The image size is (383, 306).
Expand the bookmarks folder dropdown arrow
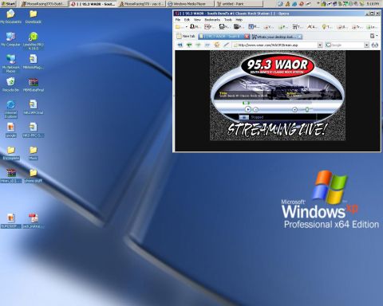[x=187, y=27]
